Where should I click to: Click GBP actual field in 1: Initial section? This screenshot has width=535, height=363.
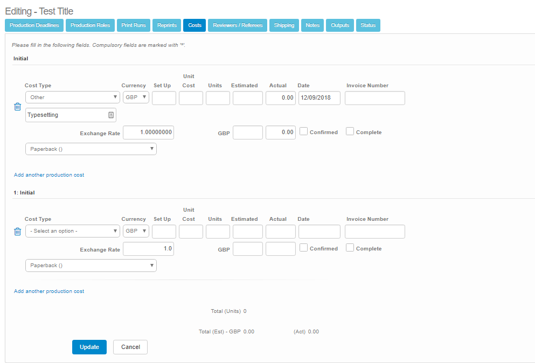[x=281, y=249]
